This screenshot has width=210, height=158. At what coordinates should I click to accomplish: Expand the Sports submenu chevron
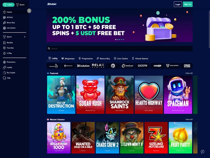point(25,37)
